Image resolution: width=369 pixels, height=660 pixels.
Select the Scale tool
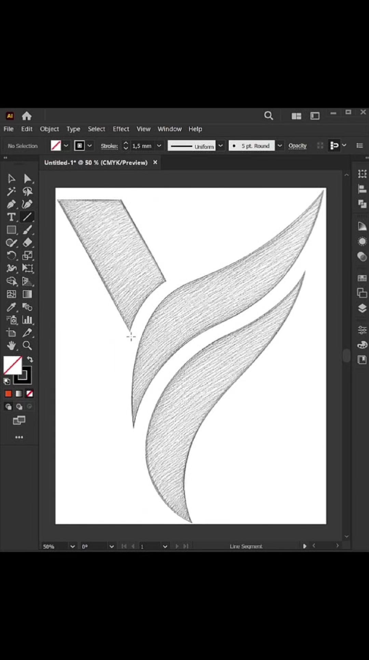click(x=27, y=256)
